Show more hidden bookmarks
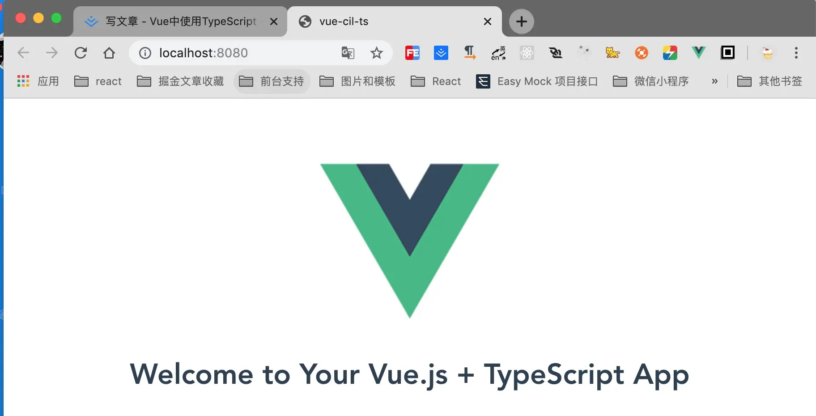The height and width of the screenshot is (416, 816). pyautogui.click(x=715, y=81)
